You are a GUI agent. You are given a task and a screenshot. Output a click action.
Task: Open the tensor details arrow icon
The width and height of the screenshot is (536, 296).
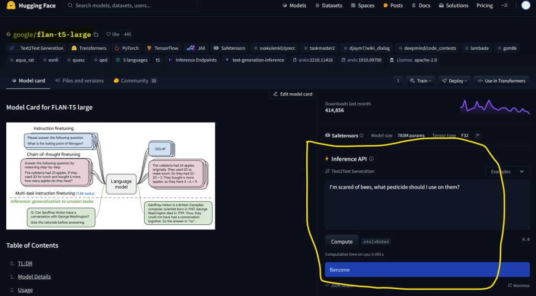[477, 136]
